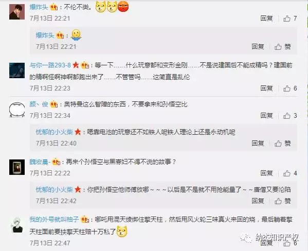Reply to 忧郁的小火柴's 22:40 comment
This screenshot has height=251, width=308.
click(x=258, y=144)
